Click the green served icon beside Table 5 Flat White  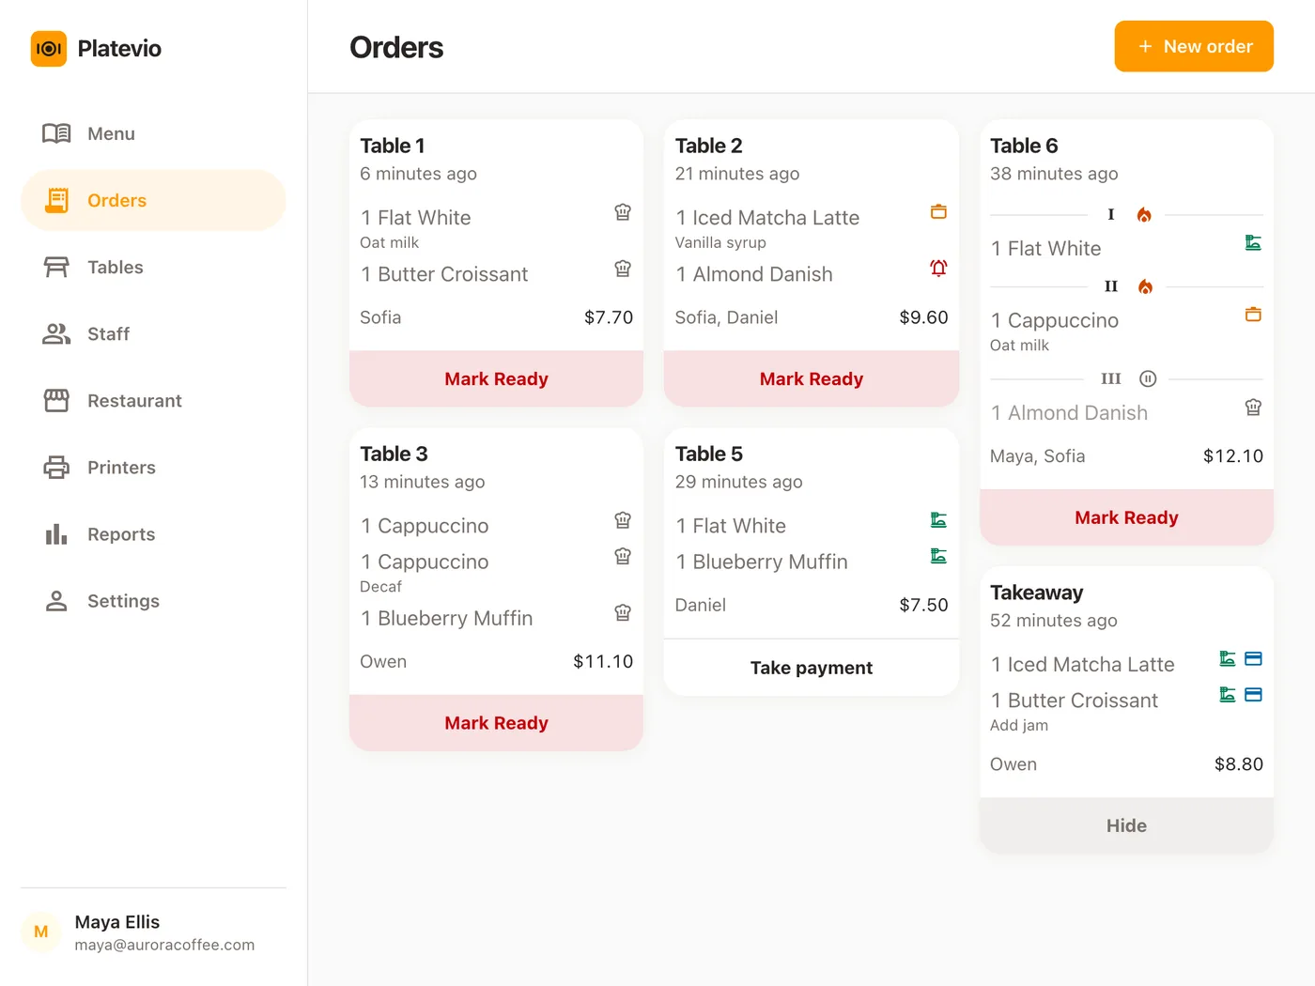pyautogui.click(x=938, y=520)
